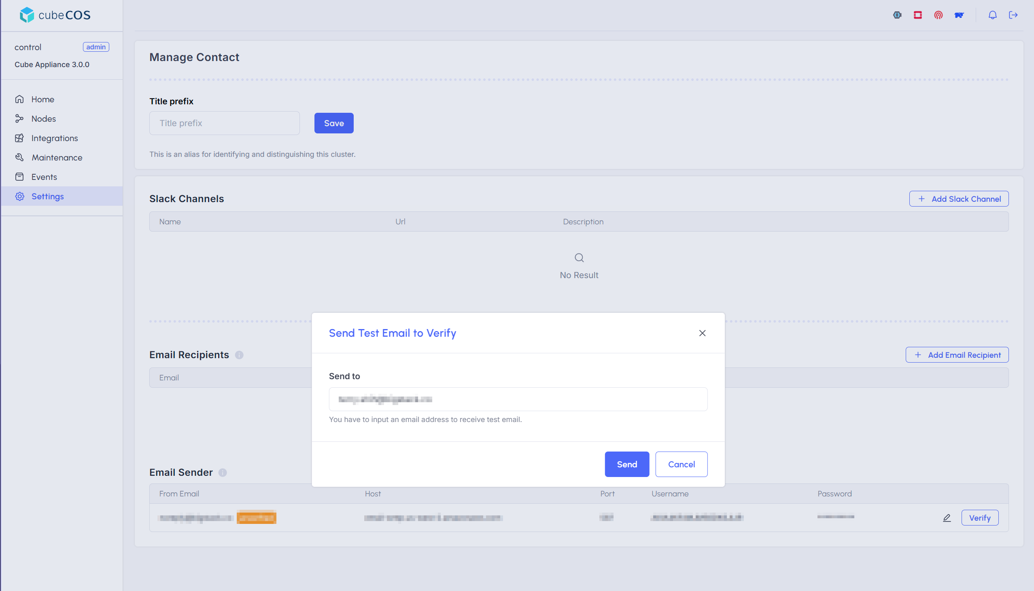Click the Port column header

click(607, 494)
